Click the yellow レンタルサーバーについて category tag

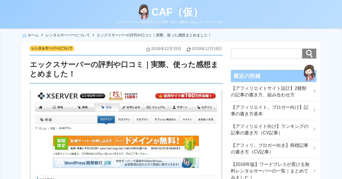(52, 48)
